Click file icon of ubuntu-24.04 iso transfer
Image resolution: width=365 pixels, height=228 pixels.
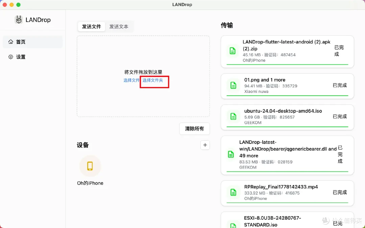coord(233,117)
